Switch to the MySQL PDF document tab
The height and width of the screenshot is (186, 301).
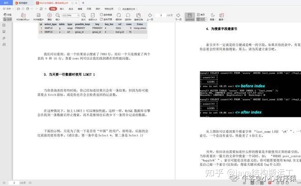pyautogui.click(x=54, y=3)
